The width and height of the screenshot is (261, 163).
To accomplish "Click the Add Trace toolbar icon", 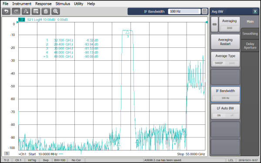I will coord(26,11).
